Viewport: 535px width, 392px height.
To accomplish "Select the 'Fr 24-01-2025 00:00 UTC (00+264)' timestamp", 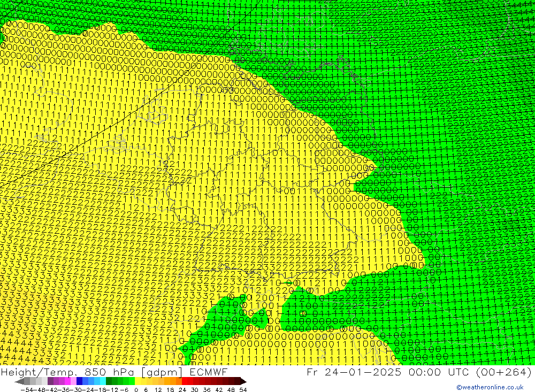I will (419, 372).
